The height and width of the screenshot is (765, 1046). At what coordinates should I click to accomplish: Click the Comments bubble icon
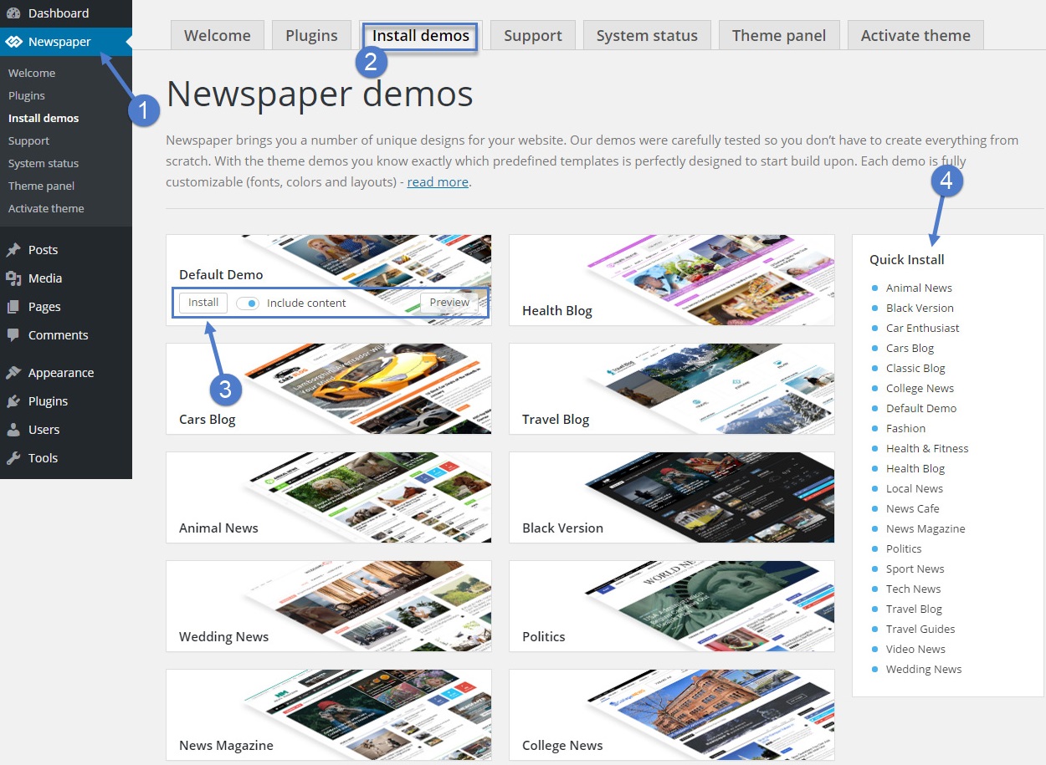(x=13, y=335)
